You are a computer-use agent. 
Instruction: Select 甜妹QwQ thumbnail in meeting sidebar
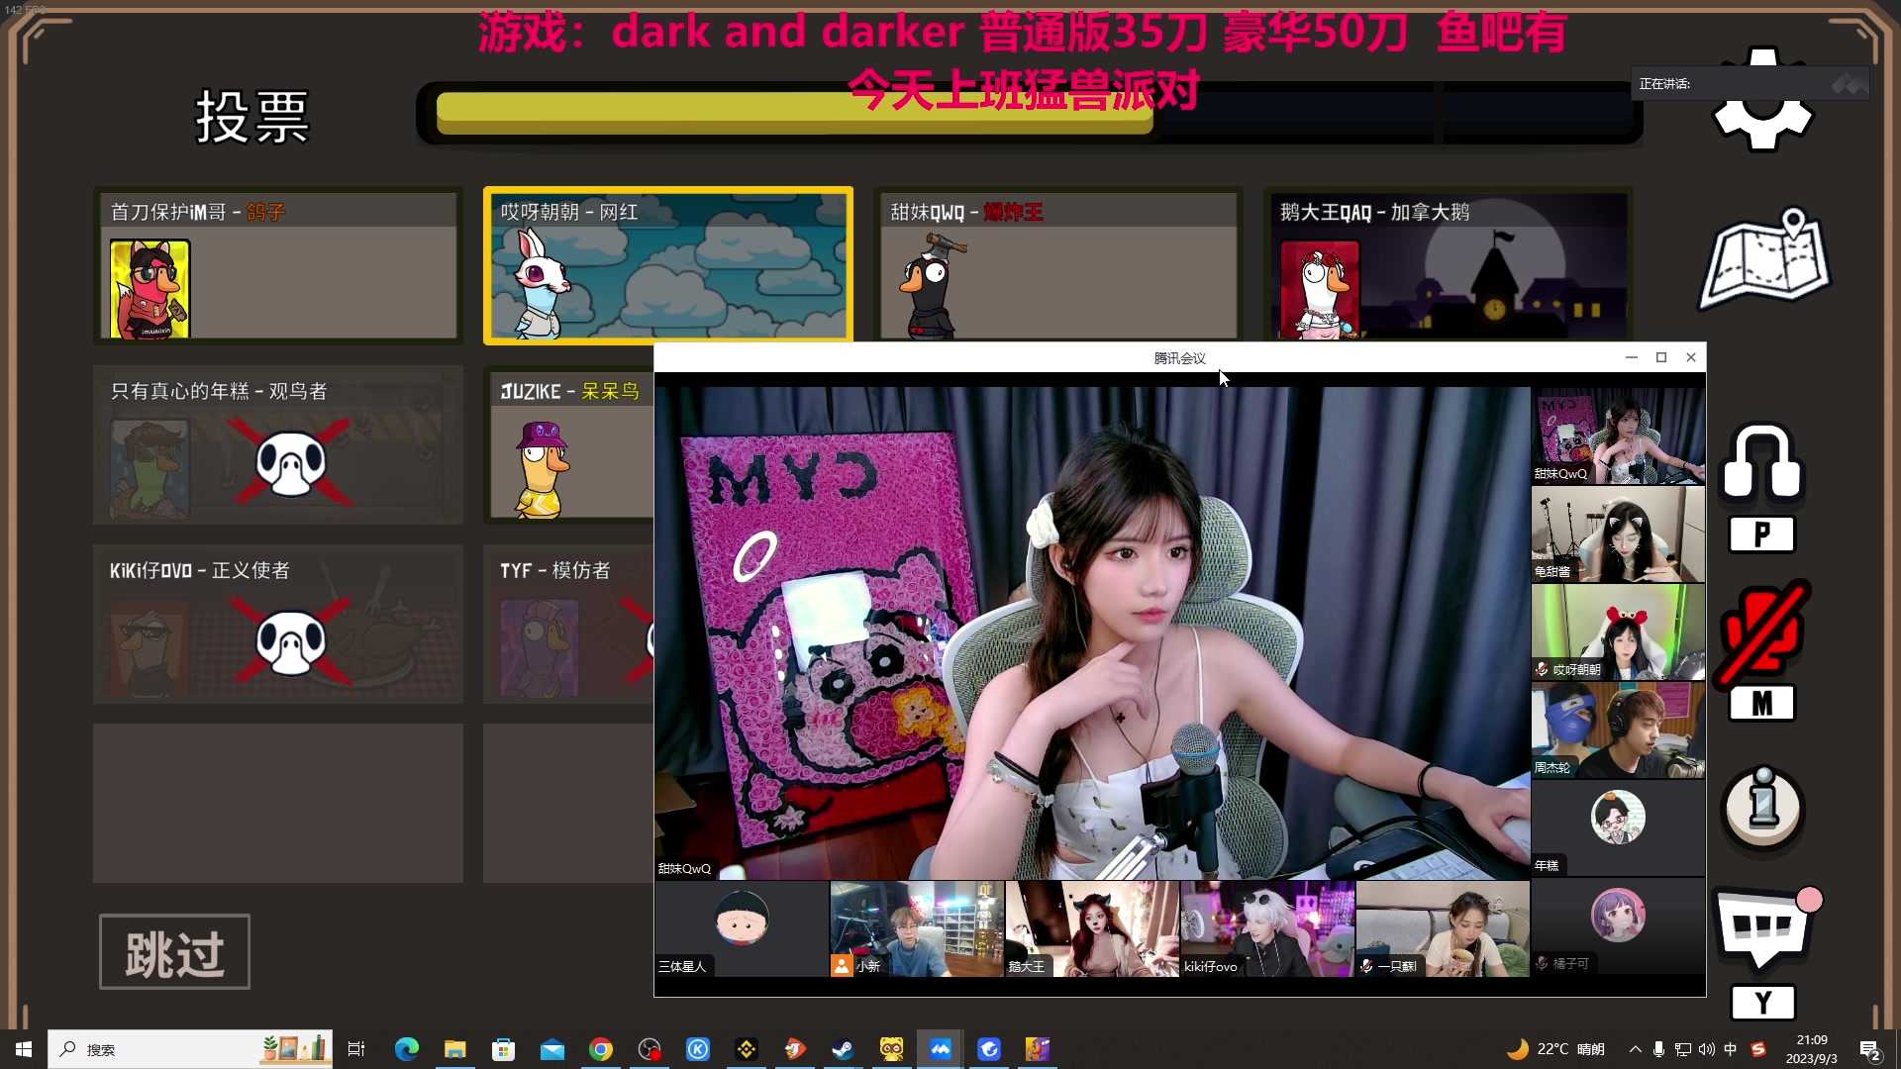(x=1618, y=435)
